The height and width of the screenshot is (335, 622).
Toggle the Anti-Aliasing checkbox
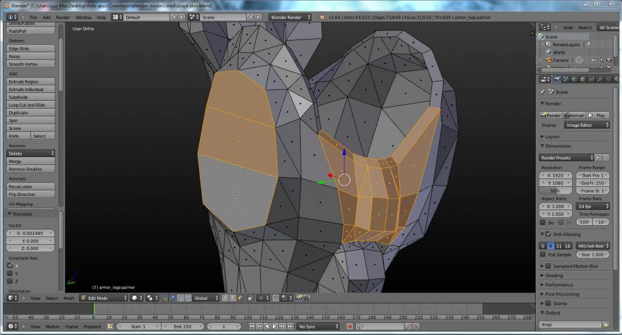pyautogui.click(x=549, y=234)
